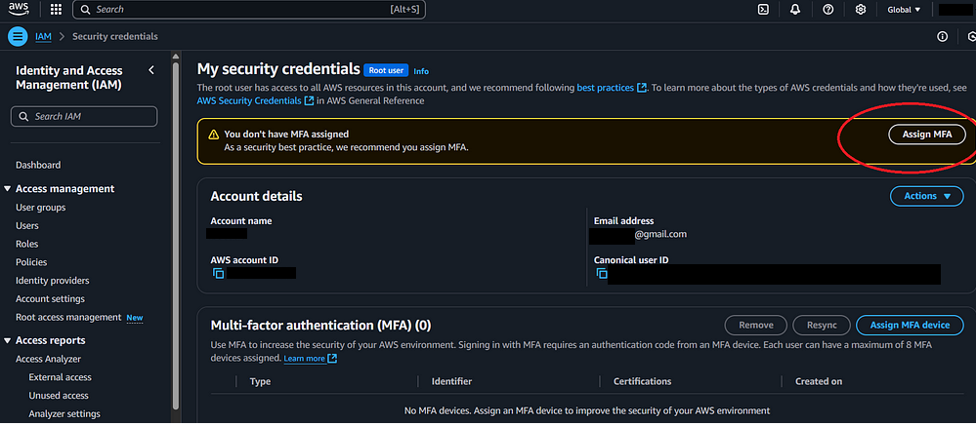Open the notifications bell
This screenshot has height=426, width=976.
click(x=795, y=10)
